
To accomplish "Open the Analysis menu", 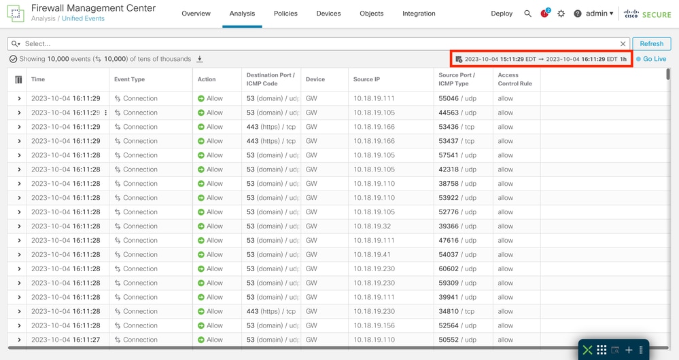I will 242,14.
